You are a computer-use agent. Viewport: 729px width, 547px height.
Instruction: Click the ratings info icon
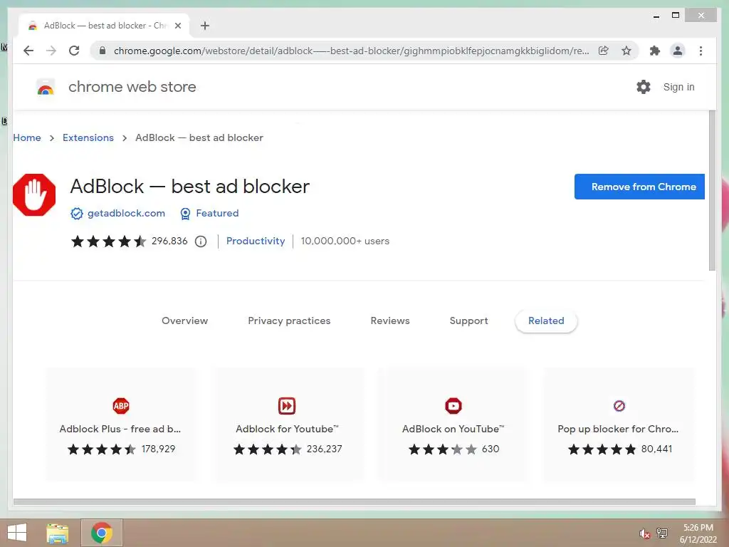(x=200, y=241)
